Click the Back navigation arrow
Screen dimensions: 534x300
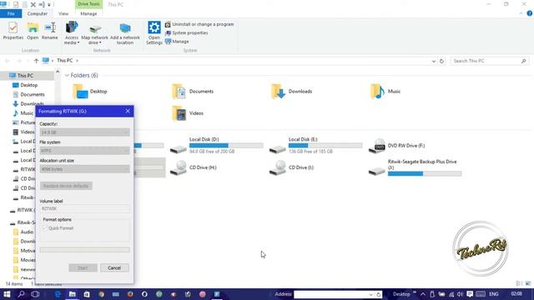pyautogui.click(x=8, y=61)
